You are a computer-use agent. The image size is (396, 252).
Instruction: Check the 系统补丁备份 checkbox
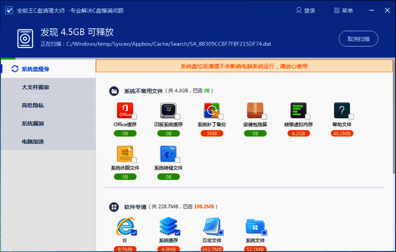click(221, 116)
